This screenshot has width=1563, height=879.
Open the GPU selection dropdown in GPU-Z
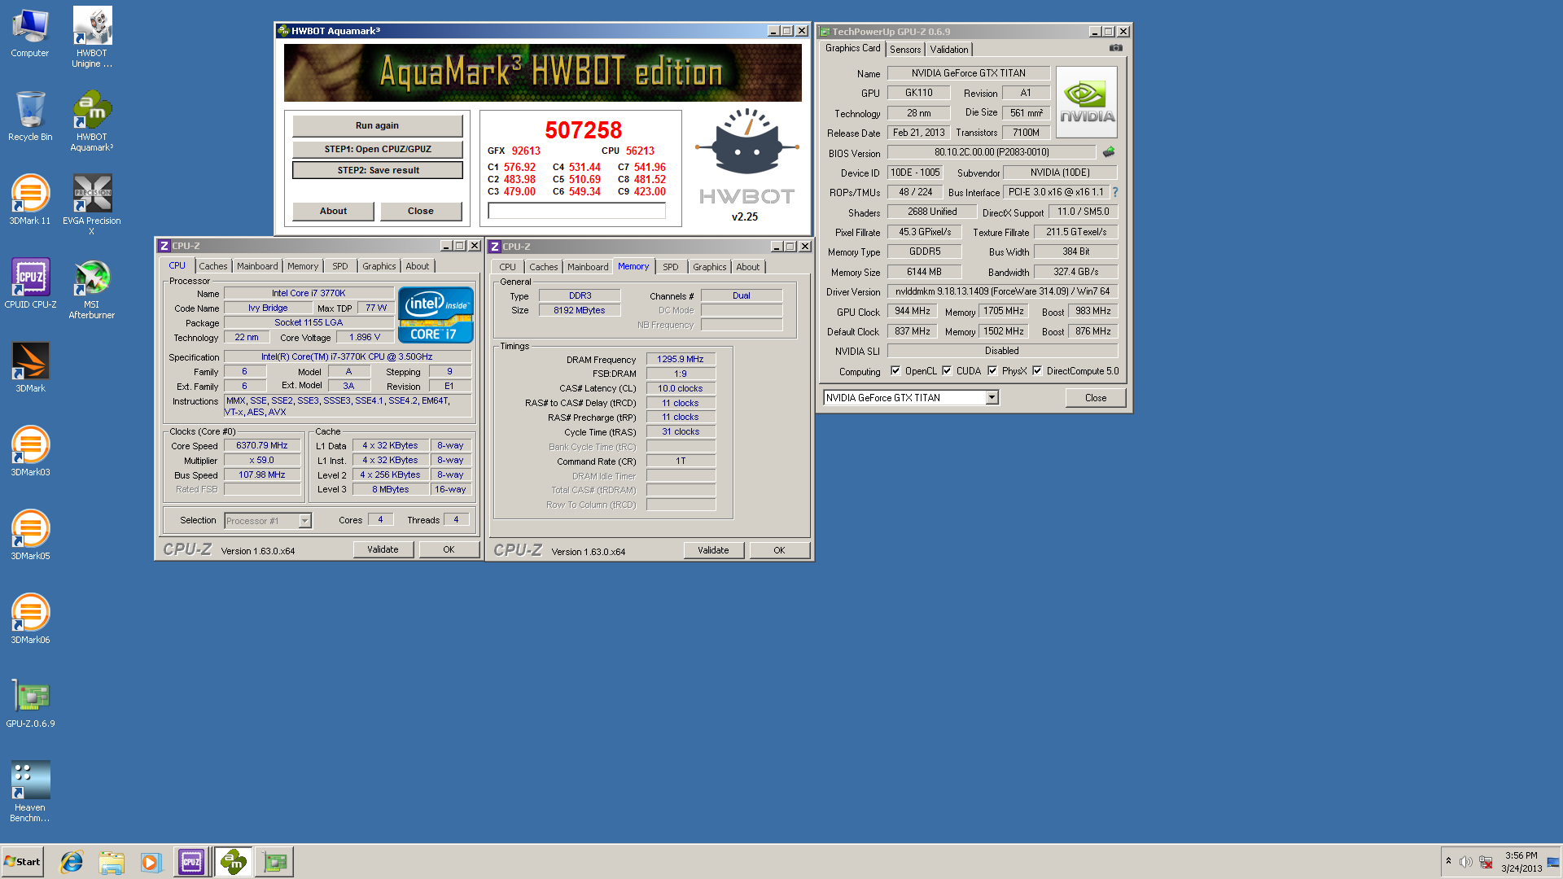[x=992, y=398]
